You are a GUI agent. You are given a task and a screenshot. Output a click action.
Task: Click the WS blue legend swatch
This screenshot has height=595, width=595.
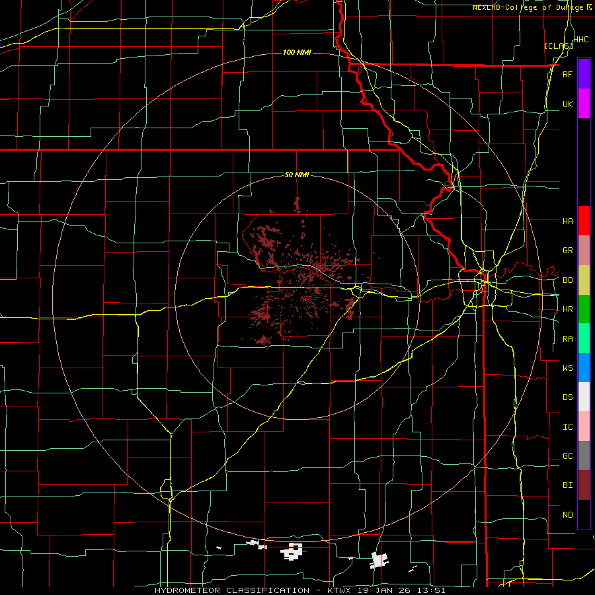(584, 368)
